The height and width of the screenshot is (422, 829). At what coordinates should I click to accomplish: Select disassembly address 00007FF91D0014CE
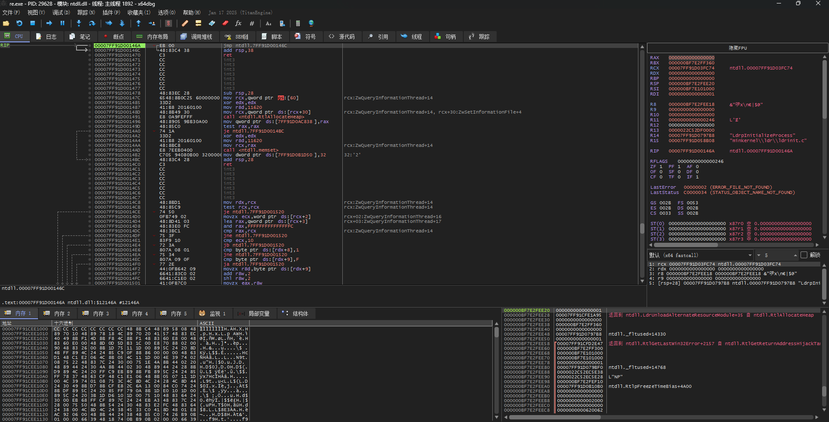pyautogui.click(x=118, y=212)
